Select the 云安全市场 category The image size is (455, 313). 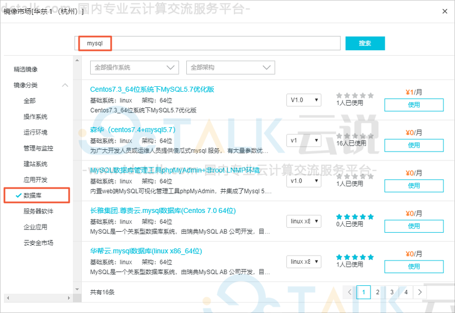coord(38,243)
